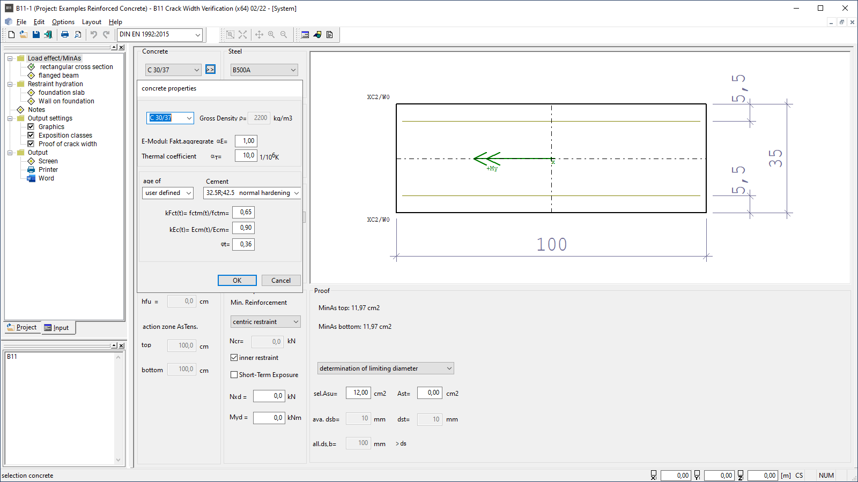Click the Word icon in Output tree

[x=31, y=178]
